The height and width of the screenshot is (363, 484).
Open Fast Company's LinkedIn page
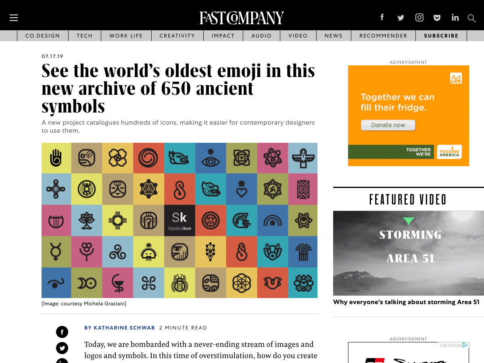[455, 17]
